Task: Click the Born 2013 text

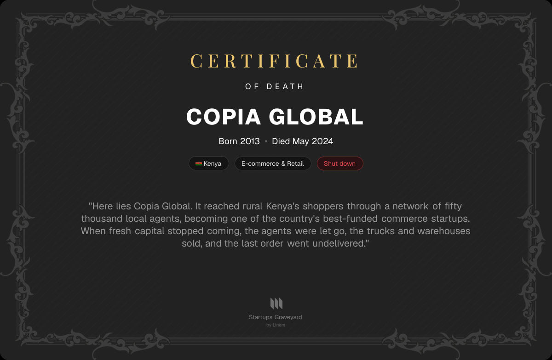Action: pyautogui.click(x=239, y=141)
